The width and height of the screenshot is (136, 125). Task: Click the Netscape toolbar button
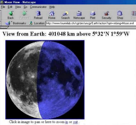pyautogui.click(x=79, y=15)
